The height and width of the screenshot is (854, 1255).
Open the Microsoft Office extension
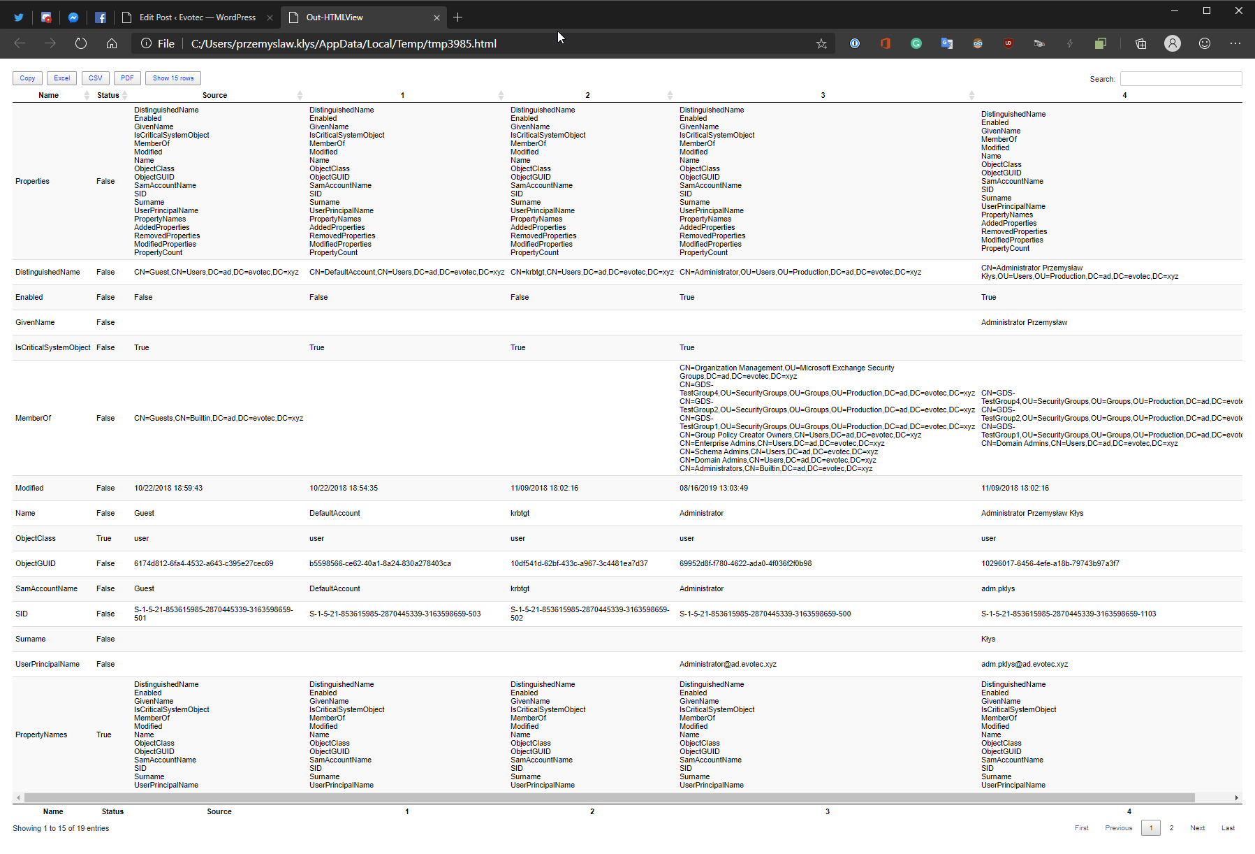point(885,43)
